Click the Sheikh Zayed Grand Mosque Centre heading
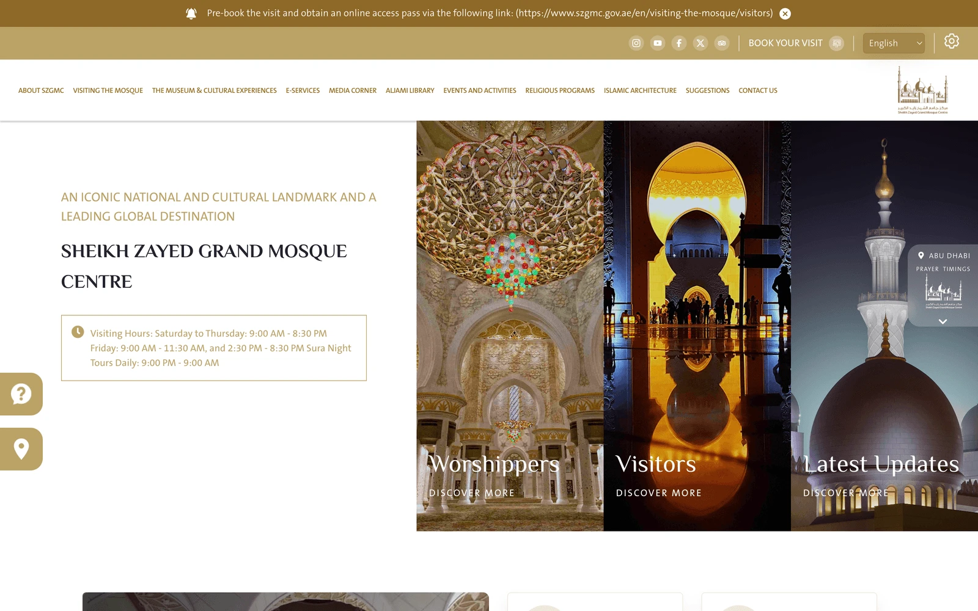 tap(204, 266)
